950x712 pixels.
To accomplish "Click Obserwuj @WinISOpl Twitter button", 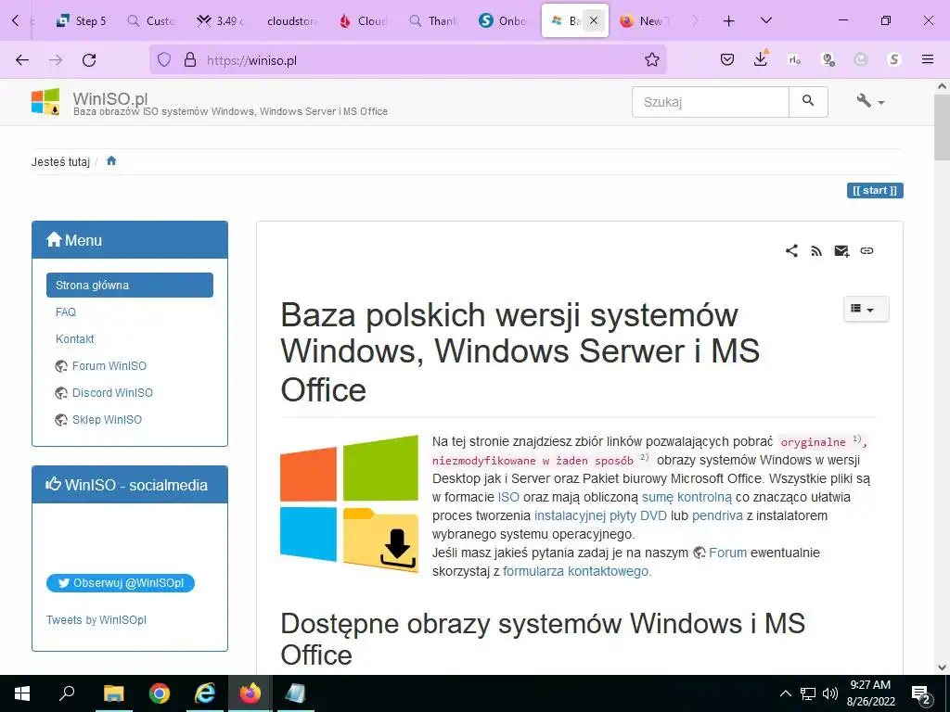I will [x=121, y=583].
